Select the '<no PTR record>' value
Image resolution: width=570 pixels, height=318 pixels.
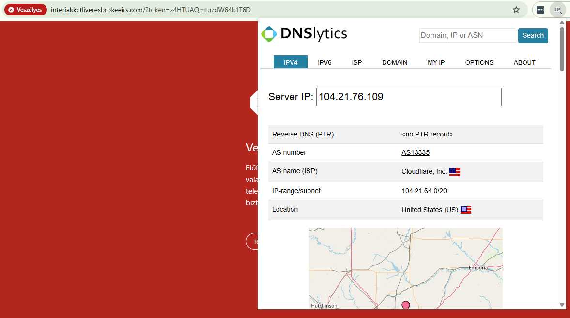pos(427,134)
